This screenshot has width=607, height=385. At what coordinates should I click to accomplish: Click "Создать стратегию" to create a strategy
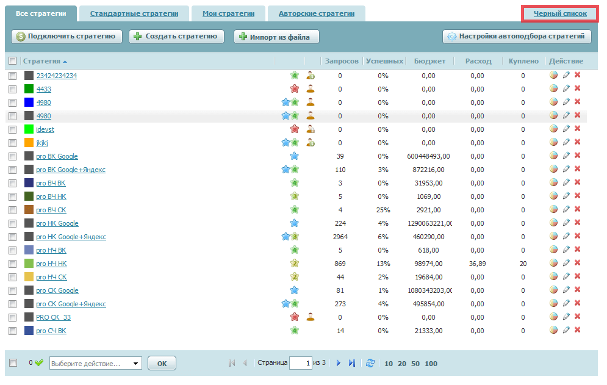click(x=176, y=37)
